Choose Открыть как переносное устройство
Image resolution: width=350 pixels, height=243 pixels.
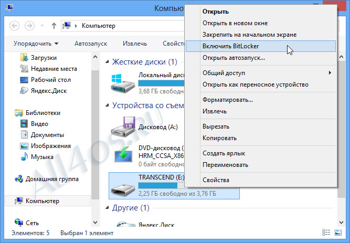pyautogui.click(x=261, y=84)
